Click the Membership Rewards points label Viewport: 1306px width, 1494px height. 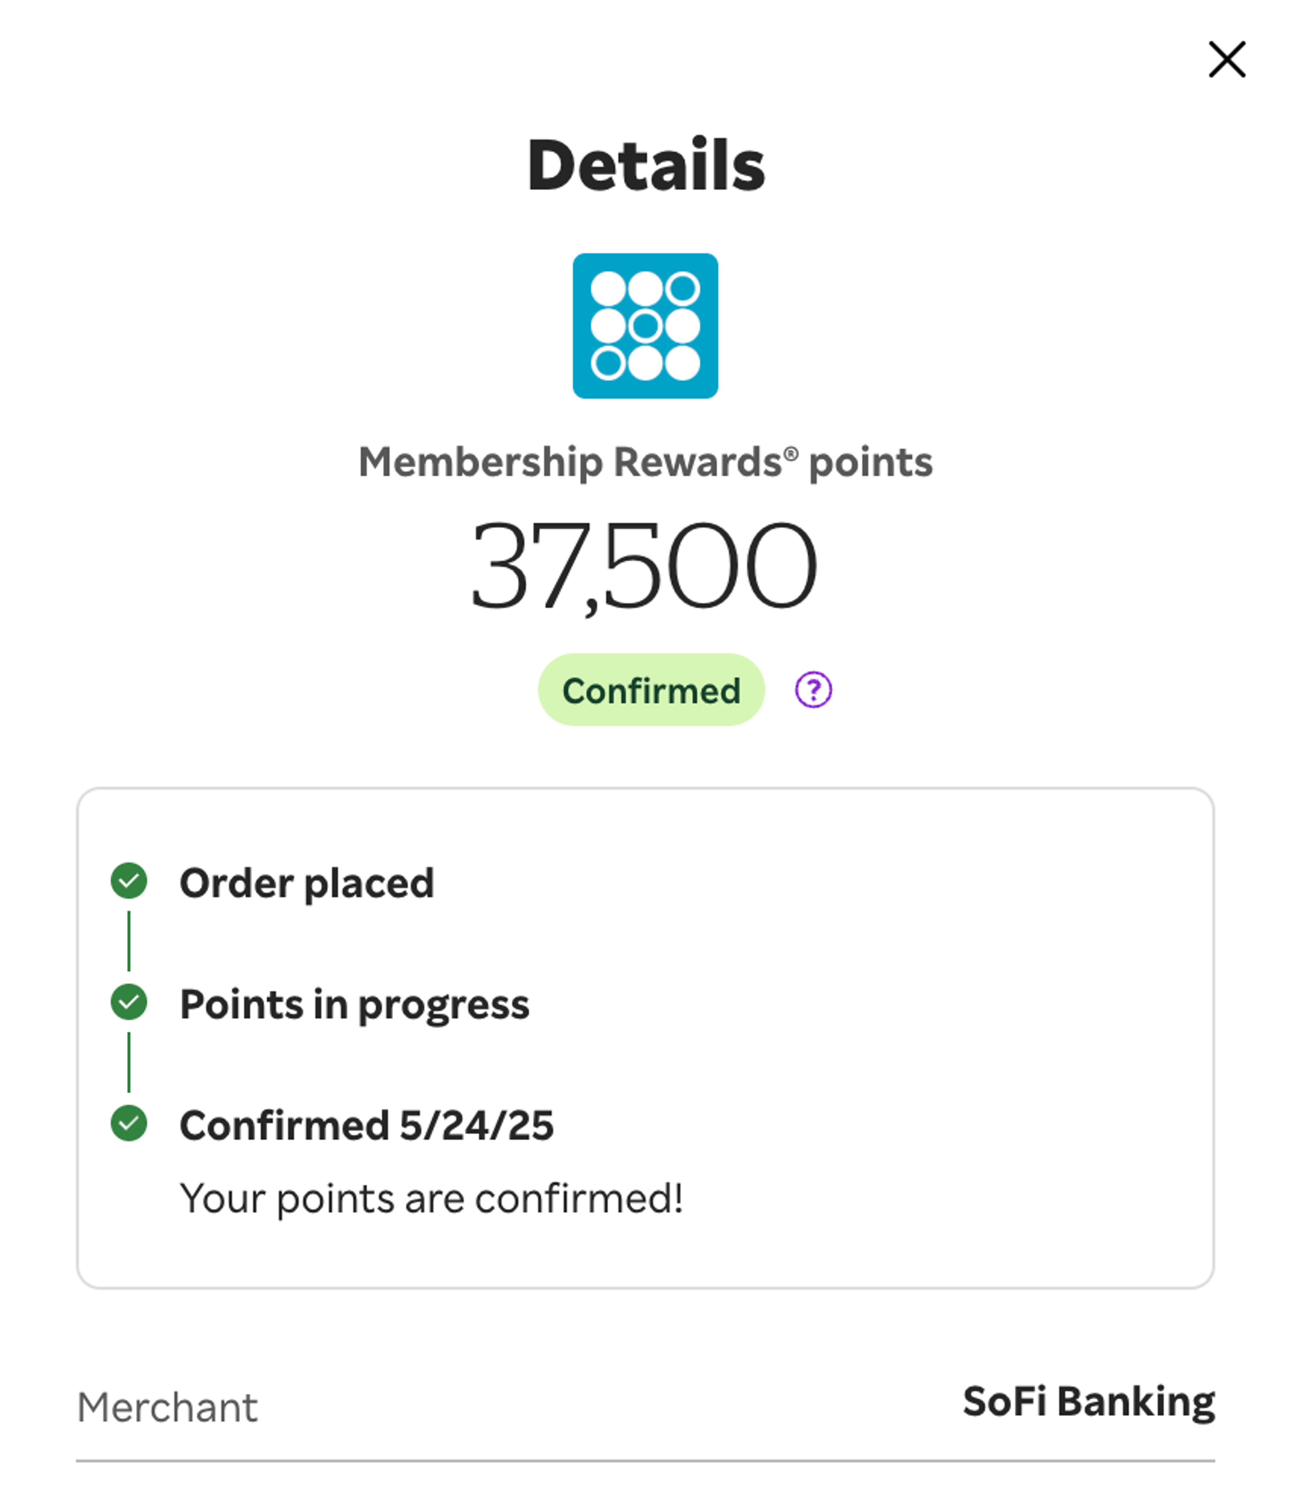646,463
